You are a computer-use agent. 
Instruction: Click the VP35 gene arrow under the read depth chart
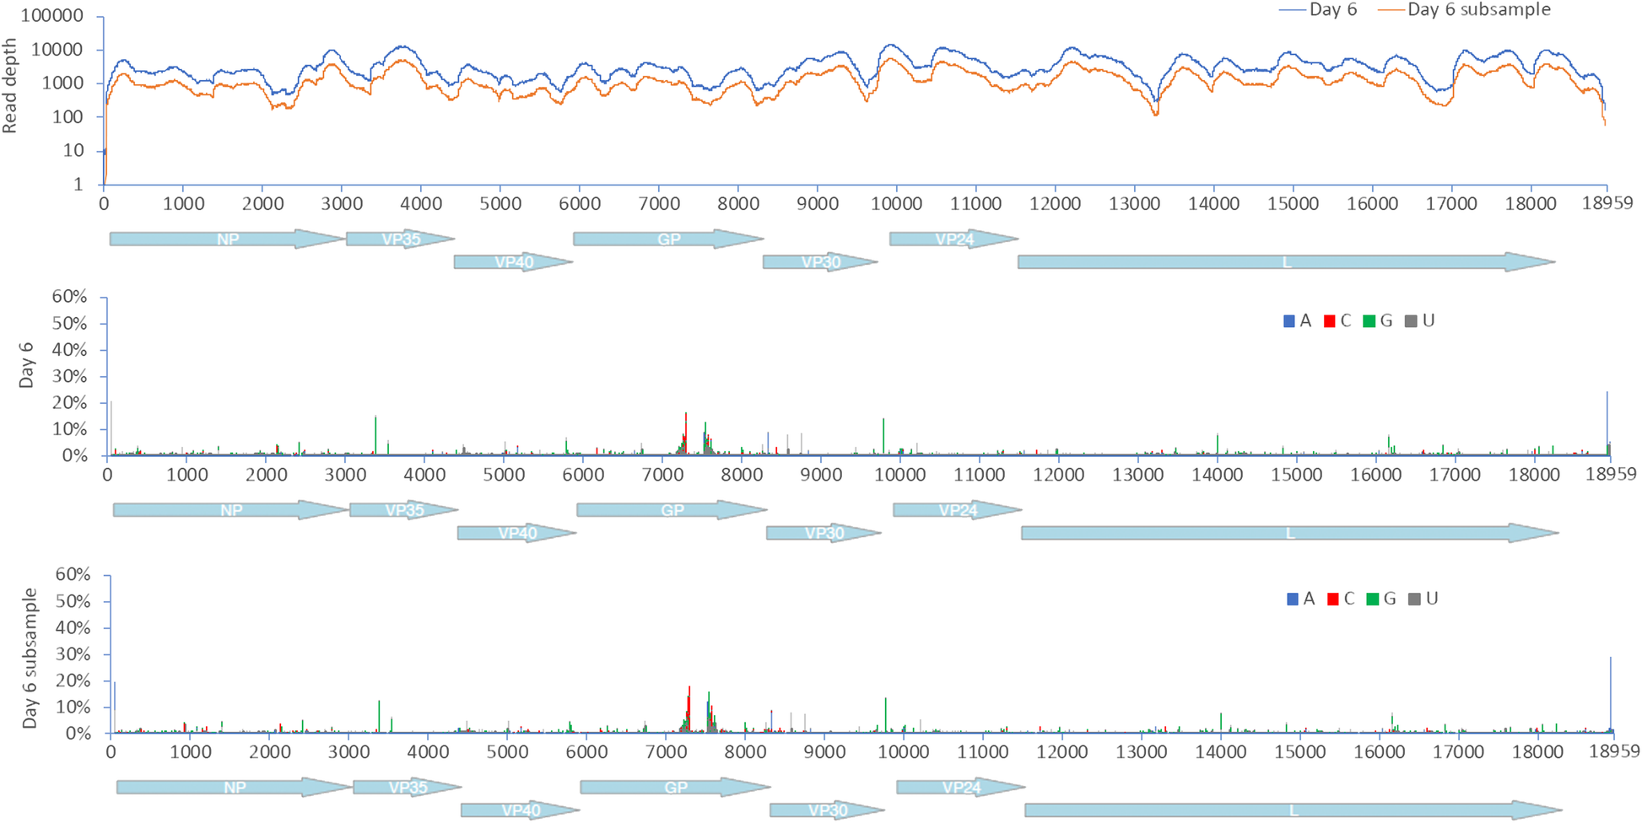(x=401, y=239)
